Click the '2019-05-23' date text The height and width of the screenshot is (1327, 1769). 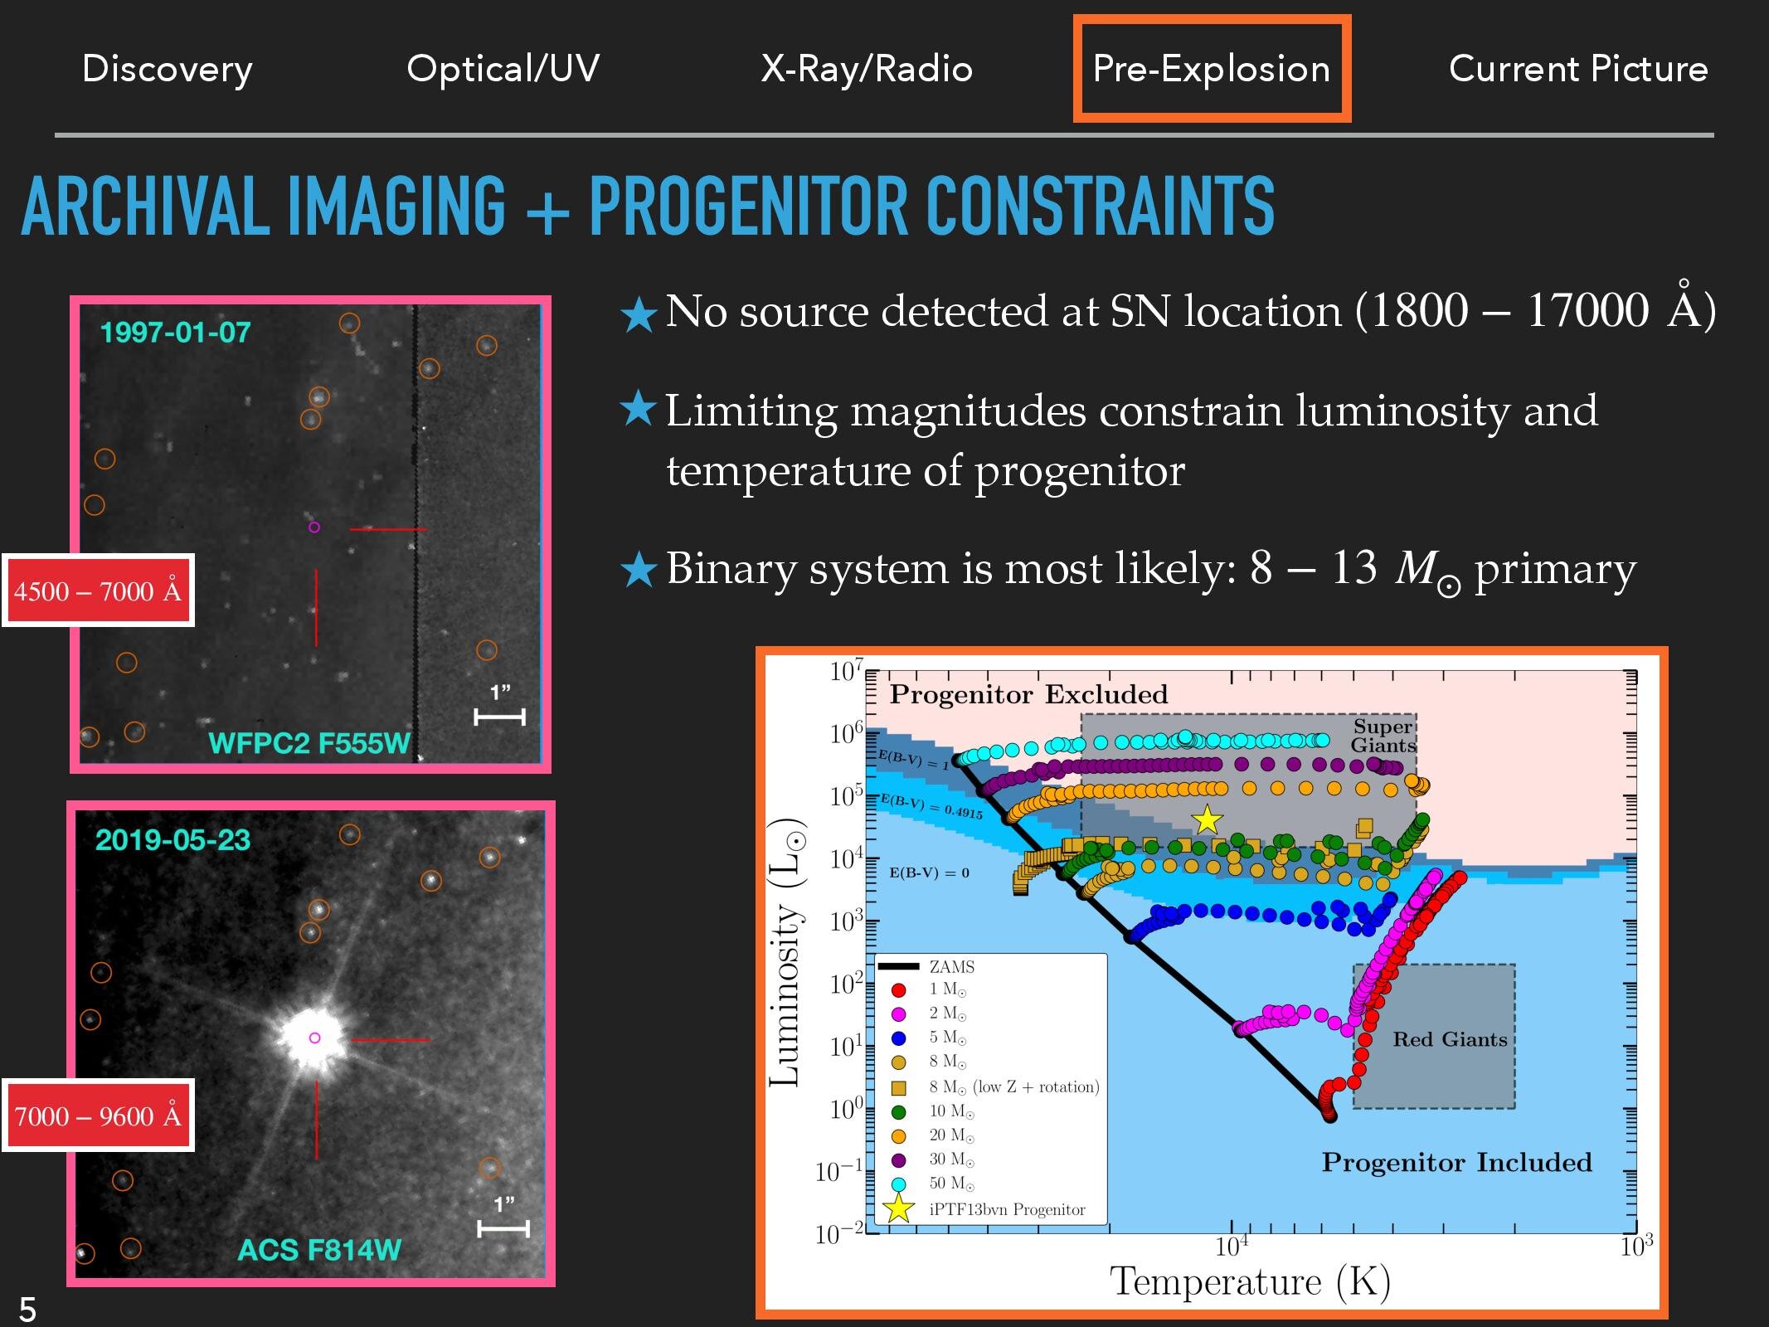173,840
